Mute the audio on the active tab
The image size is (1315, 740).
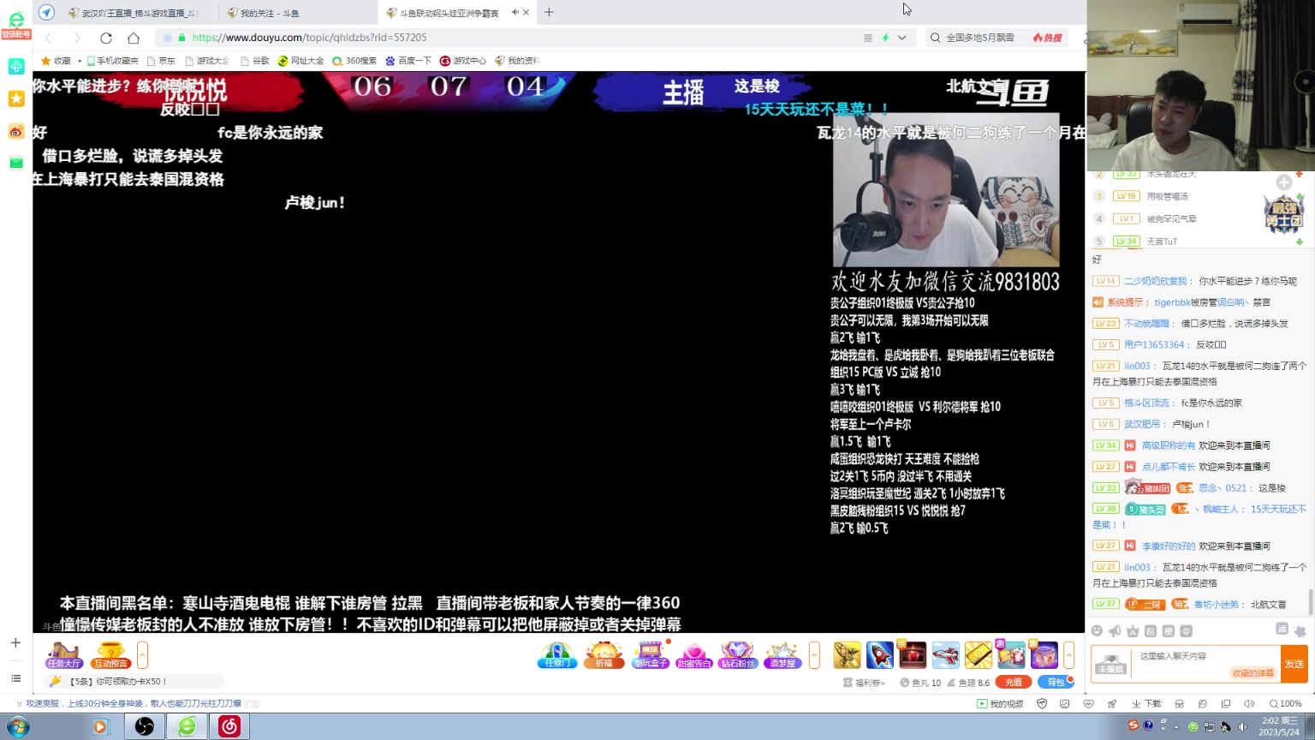[515, 12]
